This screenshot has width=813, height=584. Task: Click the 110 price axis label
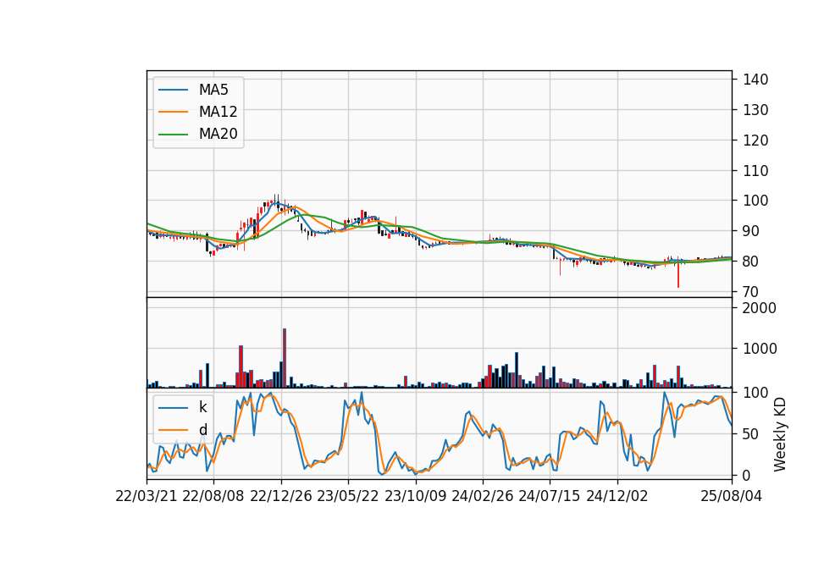click(755, 170)
